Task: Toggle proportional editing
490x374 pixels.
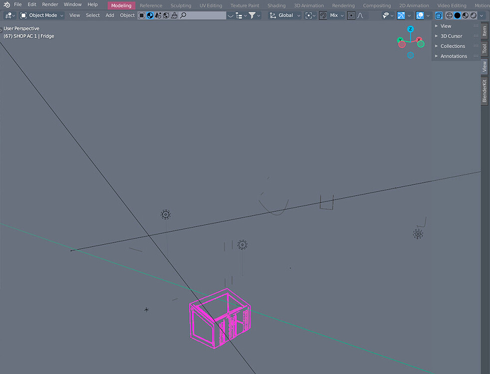Action: pyautogui.click(x=351, y=15)
